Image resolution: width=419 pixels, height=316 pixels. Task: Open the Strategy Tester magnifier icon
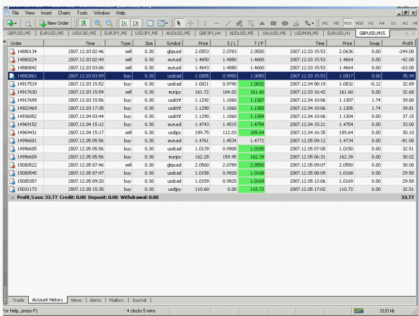coord(27,23)
